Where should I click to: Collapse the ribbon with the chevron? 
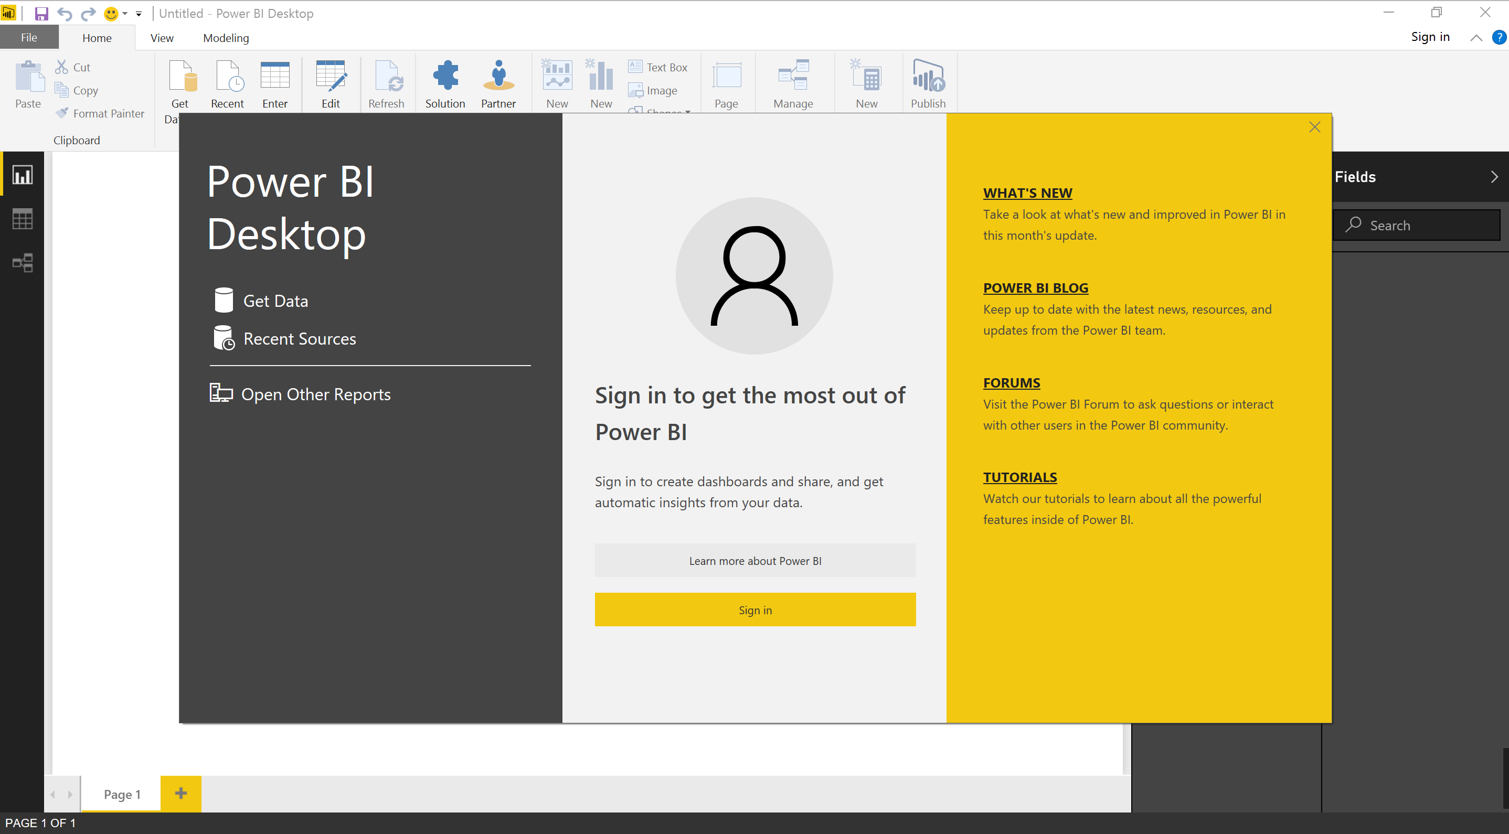[1476, 37]
